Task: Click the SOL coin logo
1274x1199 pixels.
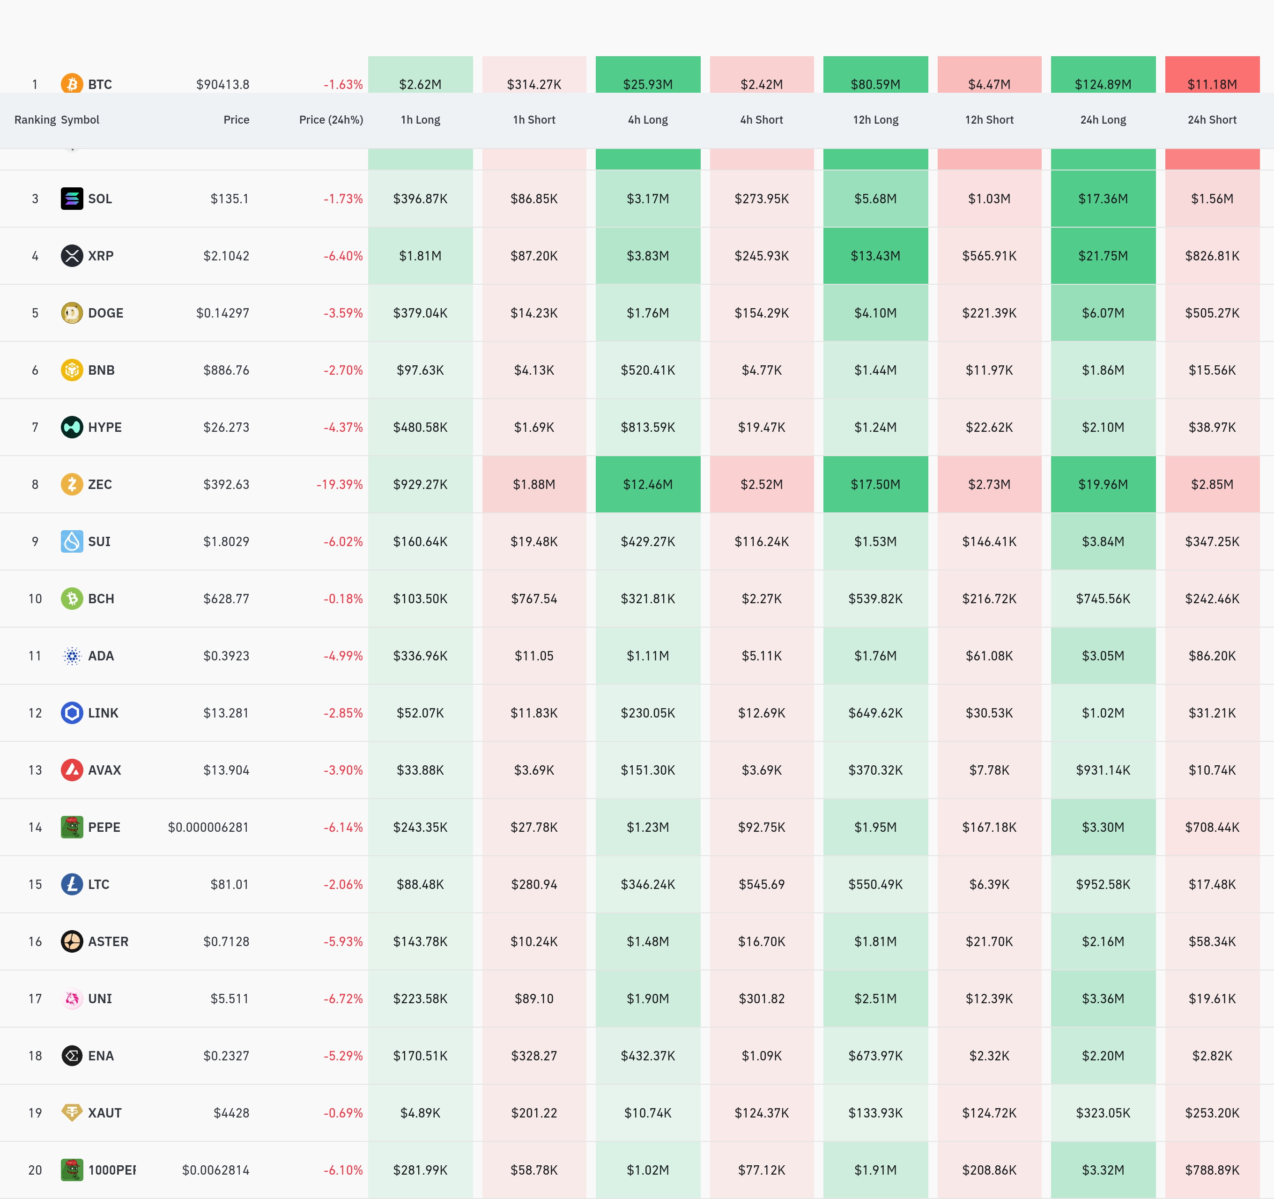Action: (72, 199)
